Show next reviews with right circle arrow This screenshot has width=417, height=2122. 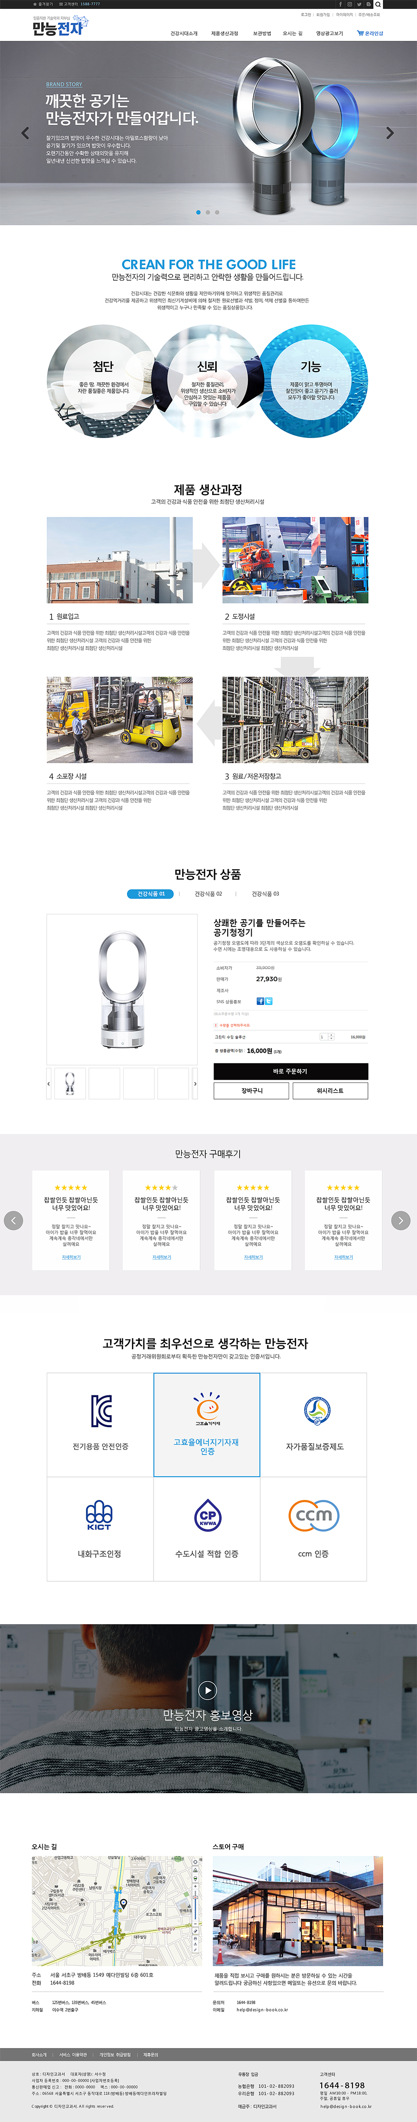click(401, 1220)
